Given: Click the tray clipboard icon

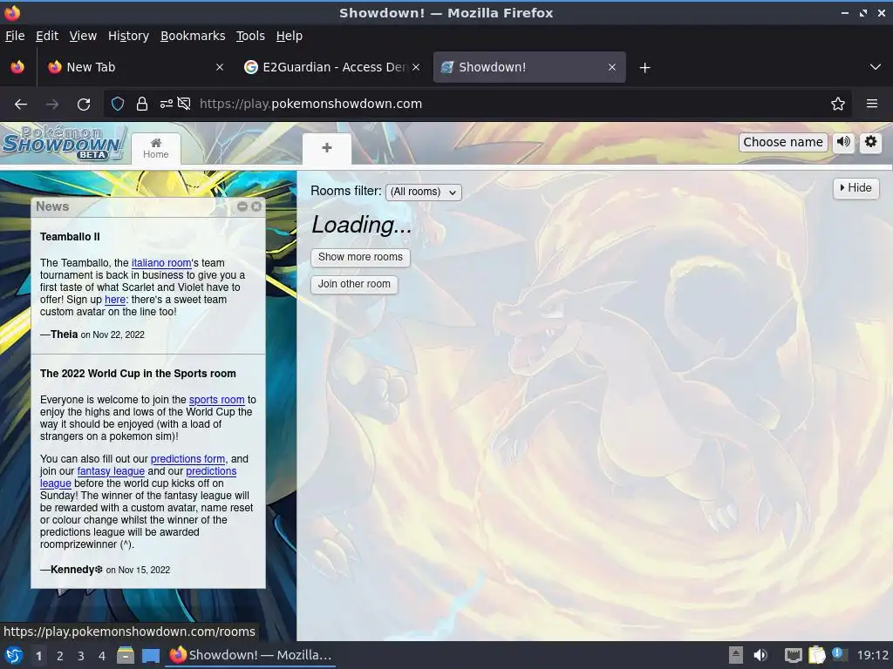Looking at the screenshot, I should pyautogui.click(x=816, y=655).
